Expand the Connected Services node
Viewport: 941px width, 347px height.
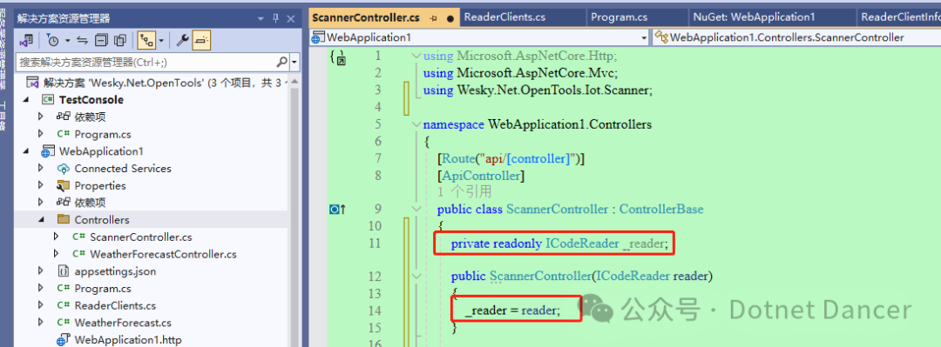point(41,169)
